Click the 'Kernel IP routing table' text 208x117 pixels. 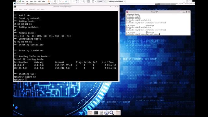click(x=29, y=59)
